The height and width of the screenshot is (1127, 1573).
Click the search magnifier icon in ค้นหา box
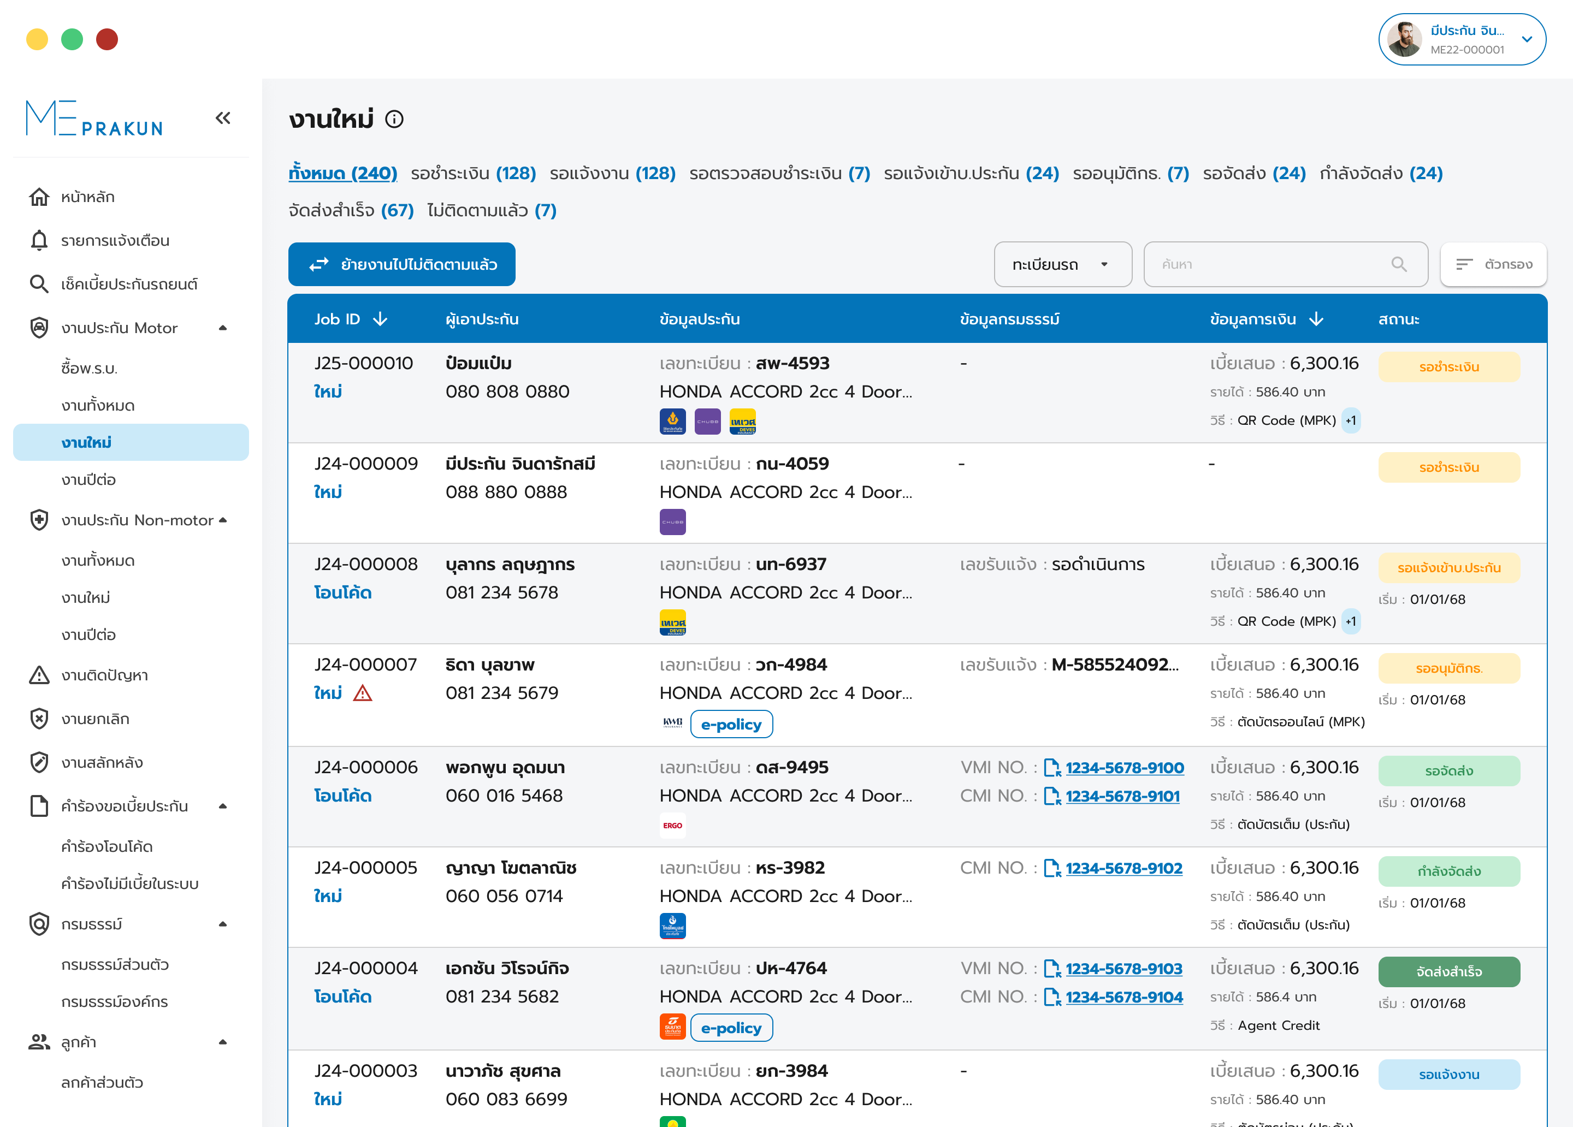tap(1399, 264)
